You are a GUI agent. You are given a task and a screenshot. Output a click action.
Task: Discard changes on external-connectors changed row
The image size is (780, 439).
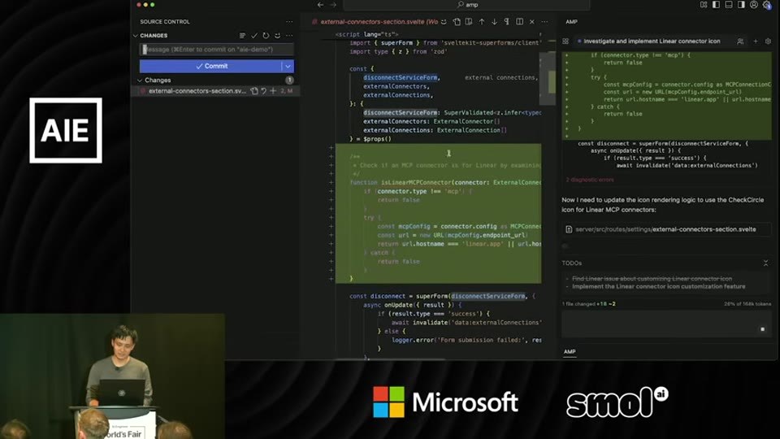tap(263, 91)
